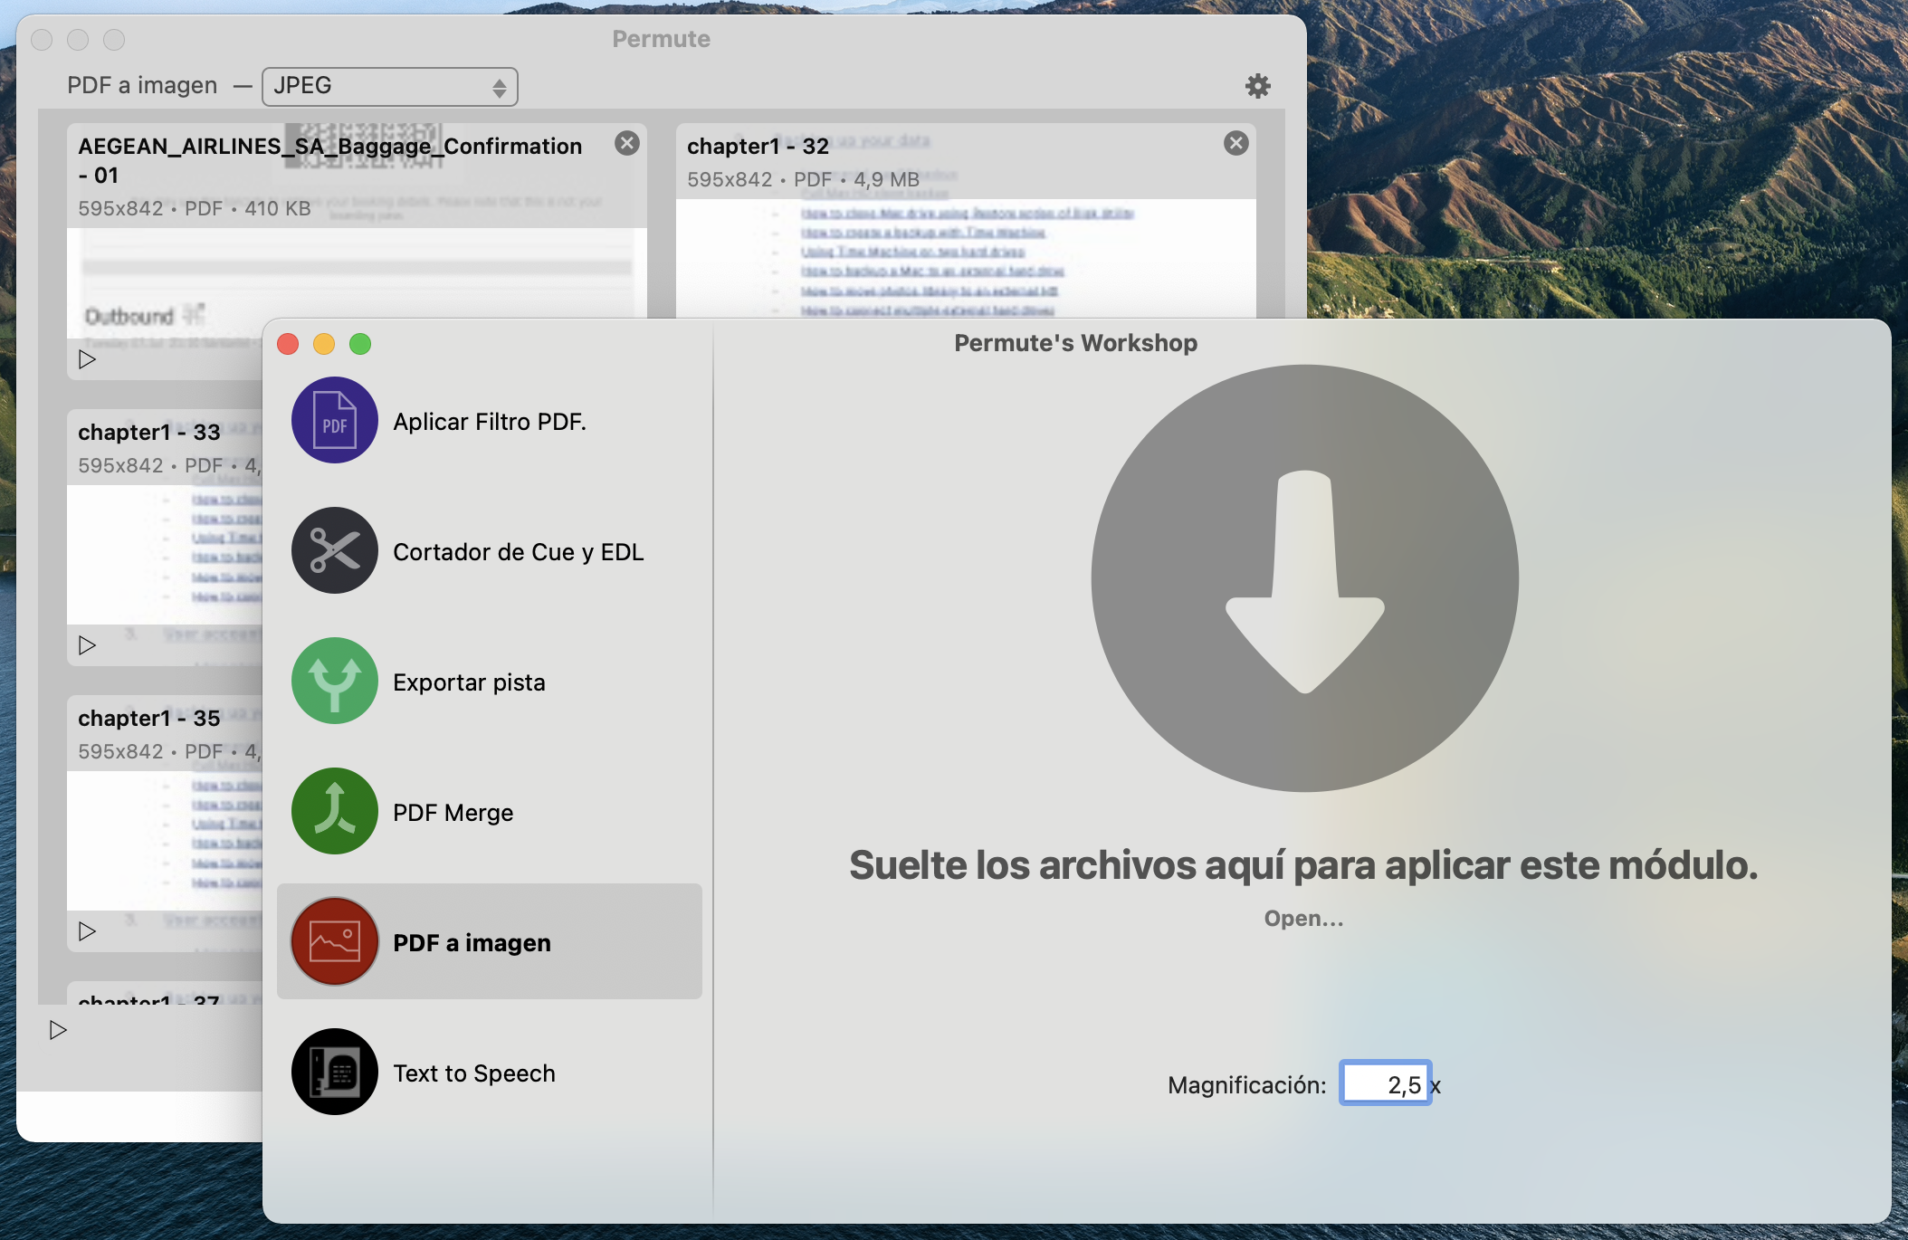Click the Permute window title
The height and width of the screenshot is (1240, 1908).
click(x=661, y=39)
